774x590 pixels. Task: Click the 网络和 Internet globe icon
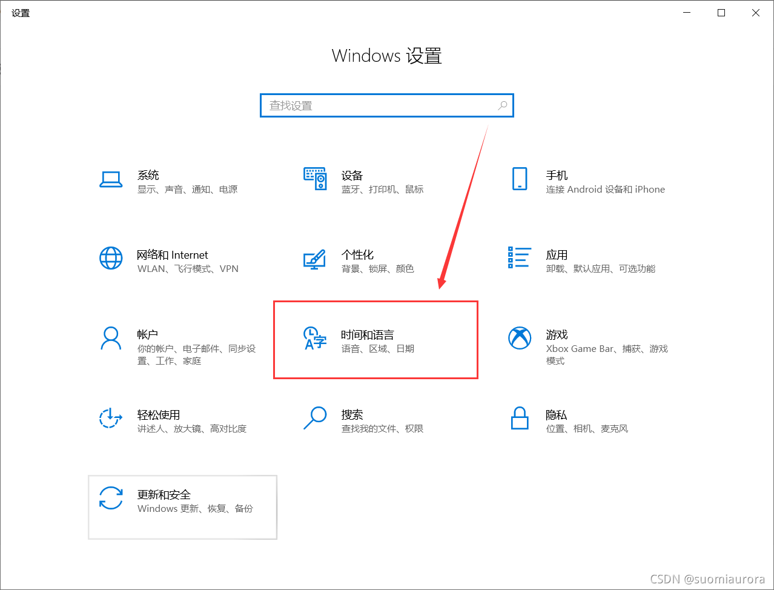click(111, 259)
